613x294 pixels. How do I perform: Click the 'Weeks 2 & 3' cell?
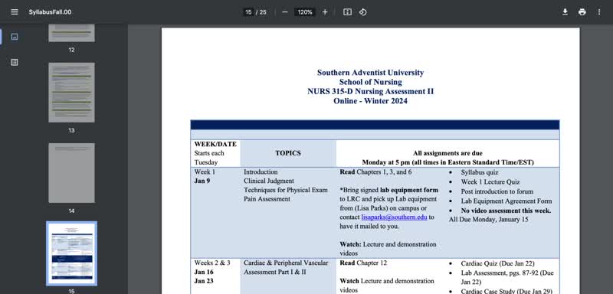point(212,263)
